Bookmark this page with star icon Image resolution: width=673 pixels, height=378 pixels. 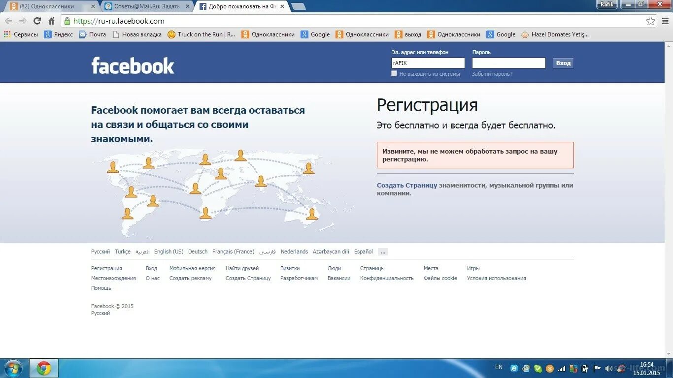point(651,21)
